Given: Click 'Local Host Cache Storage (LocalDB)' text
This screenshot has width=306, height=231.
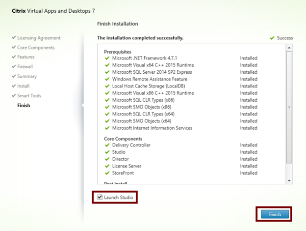Looking at the screenshot, I should [149, 86].
